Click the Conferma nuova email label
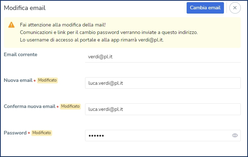The height and width of the screenshot is (157, 248). coord(29,107)
